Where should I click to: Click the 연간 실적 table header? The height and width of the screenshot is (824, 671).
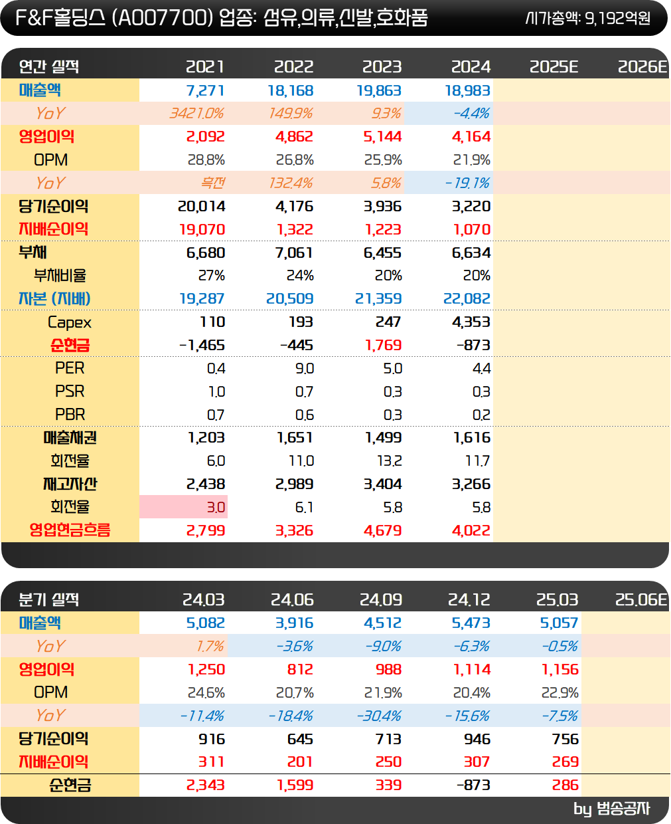(x=49, y=66)
